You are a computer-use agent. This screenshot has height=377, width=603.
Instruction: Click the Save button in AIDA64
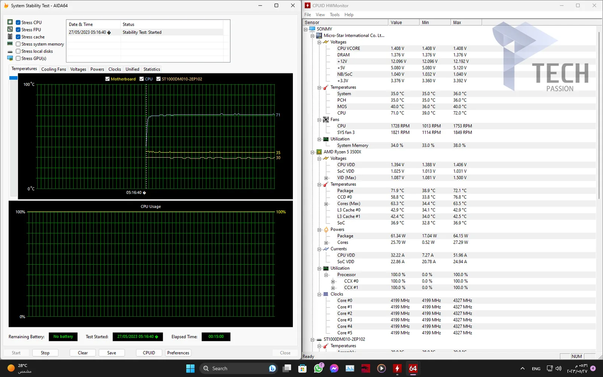click(112, 353)
